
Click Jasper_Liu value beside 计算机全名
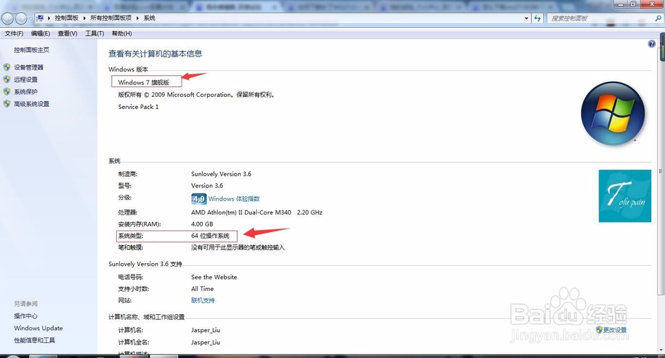click(x=205, y=342)
